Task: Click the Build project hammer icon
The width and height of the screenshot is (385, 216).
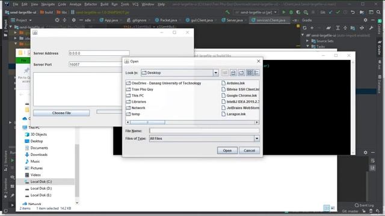Action: click(227, 12)
